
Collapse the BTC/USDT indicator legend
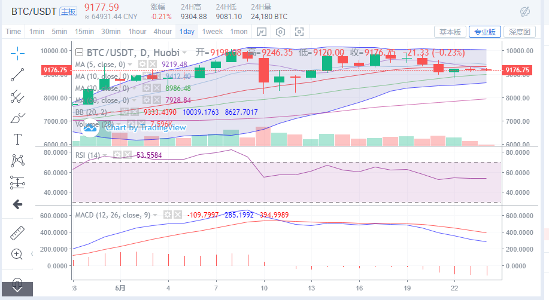pos(80,53)
